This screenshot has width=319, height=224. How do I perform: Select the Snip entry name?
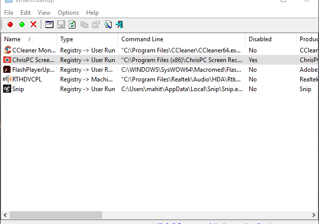(18, 89)
